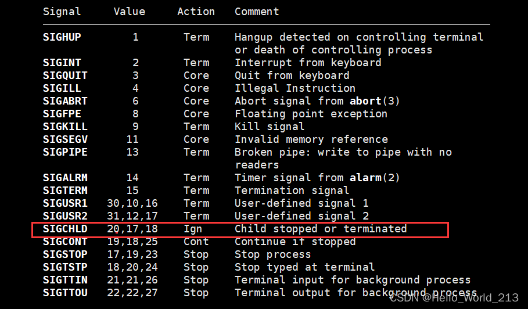Click the highlighted SIGCHLD signal name
528x309 pixels.
65,229
